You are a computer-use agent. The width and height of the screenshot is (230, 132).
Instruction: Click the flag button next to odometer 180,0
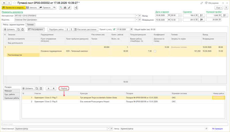(x=202, y=15)
